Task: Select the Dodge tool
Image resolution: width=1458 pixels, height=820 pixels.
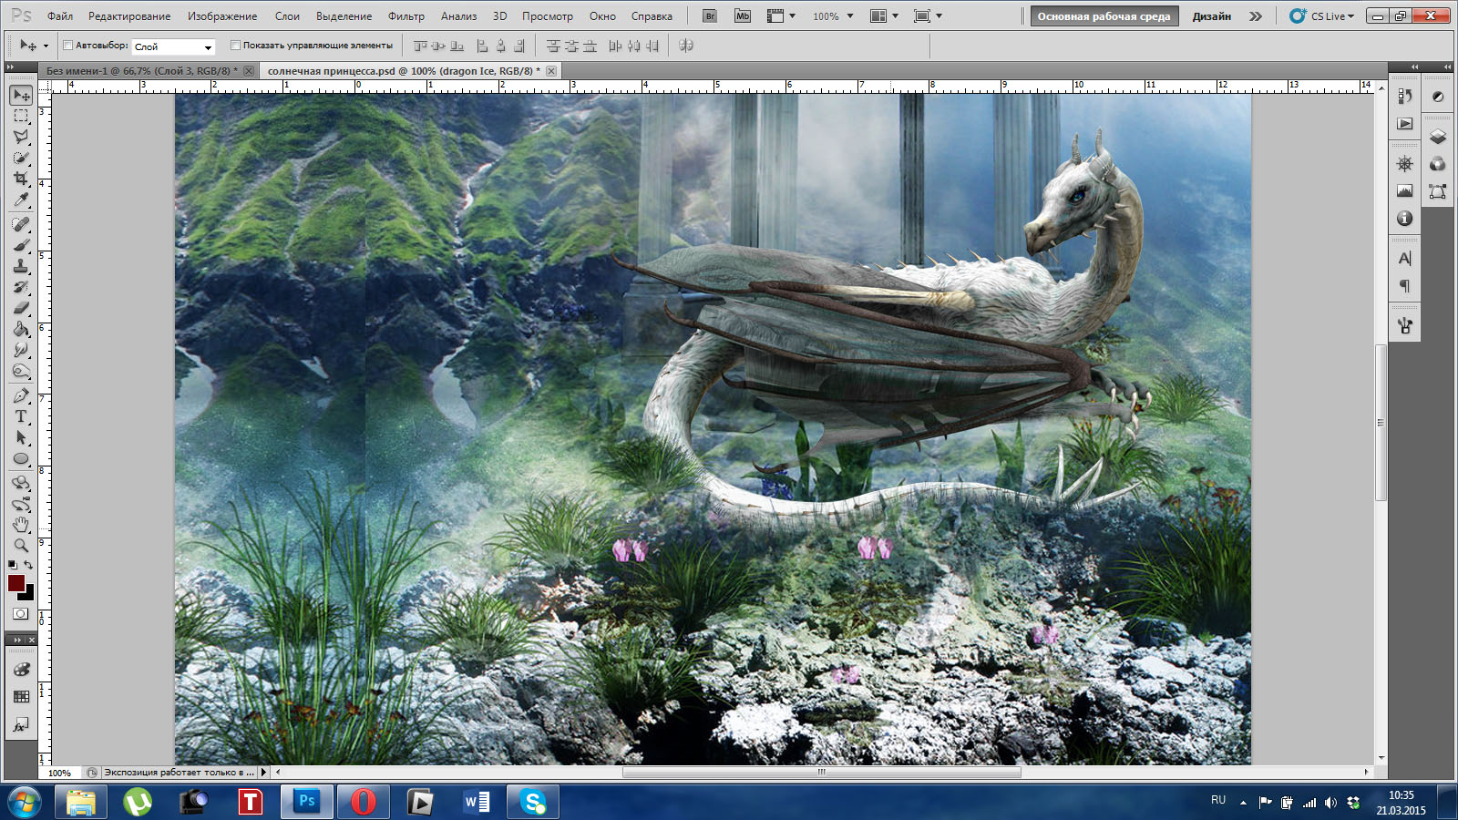Action: 21,371
